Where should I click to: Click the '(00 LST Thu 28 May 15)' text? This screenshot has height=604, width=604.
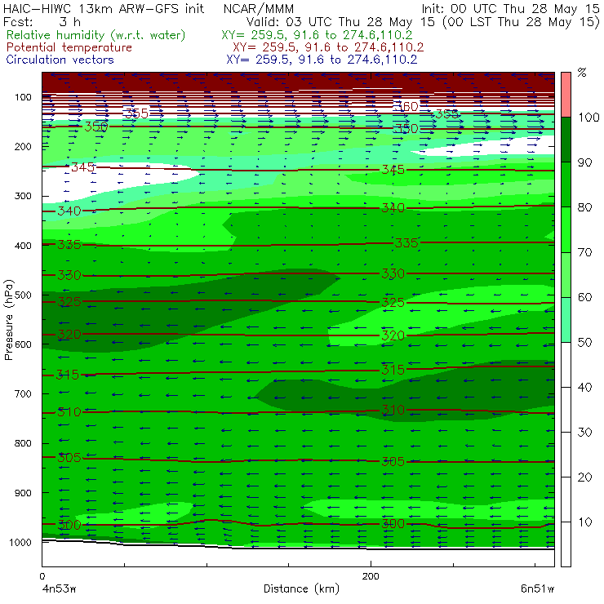(521, 21)
